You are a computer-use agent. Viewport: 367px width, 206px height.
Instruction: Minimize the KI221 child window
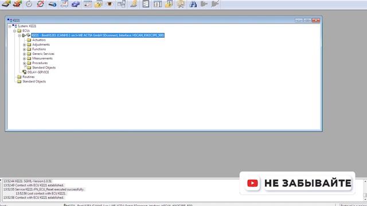pyautogui.click(x=299, y=21)
